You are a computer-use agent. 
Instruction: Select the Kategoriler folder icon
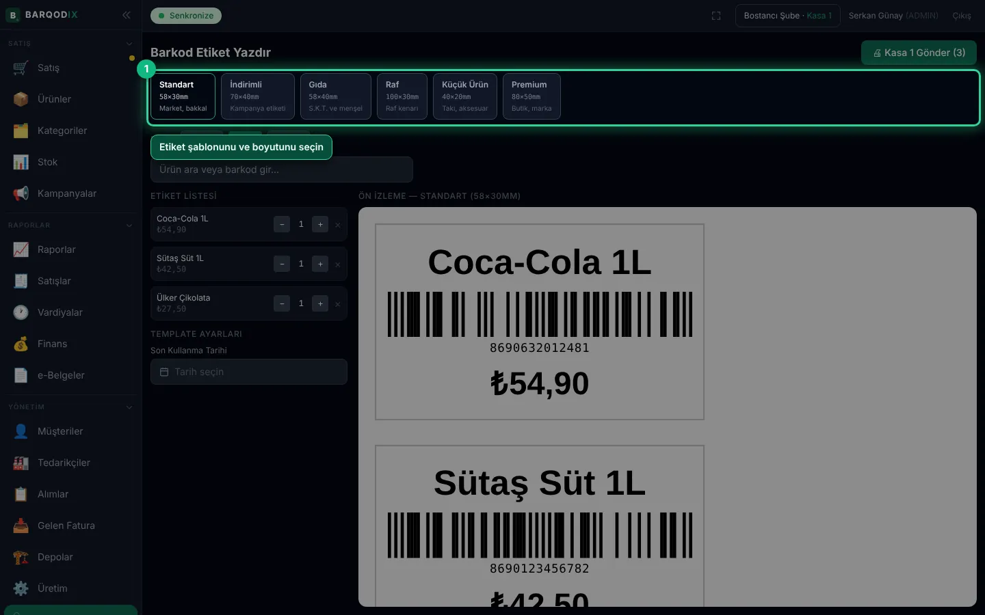click(x=21, y=131)
